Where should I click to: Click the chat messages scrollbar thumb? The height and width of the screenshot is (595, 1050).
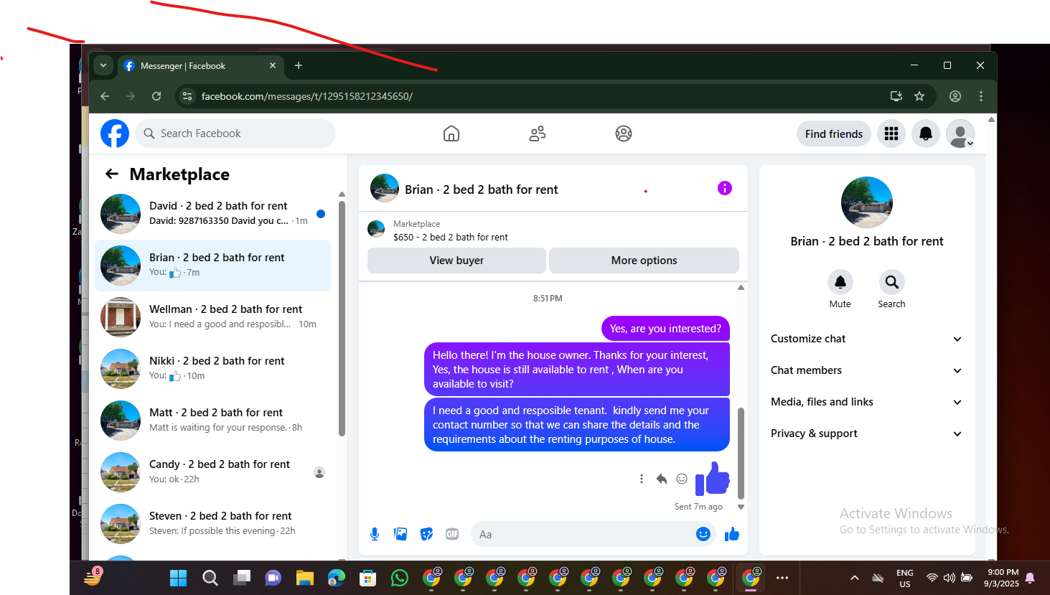[741, 453]
